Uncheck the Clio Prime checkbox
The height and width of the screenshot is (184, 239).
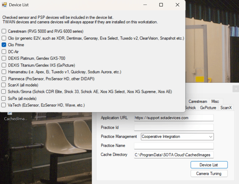pos(4,45)
